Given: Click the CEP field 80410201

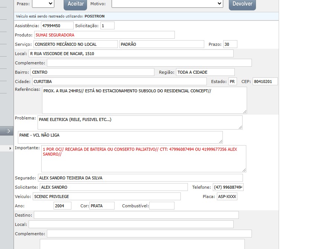Looking at the screenshot, I should 265,82.
